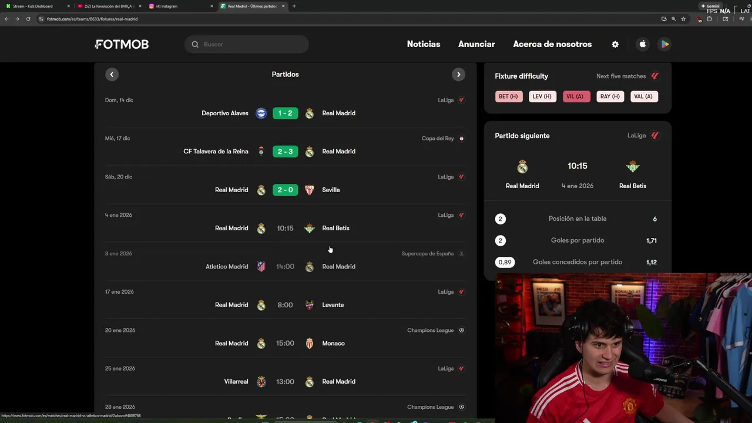752x423 pixels.
Task: Close the Real Madrid - Últimos partidos tab
Action: pos(283,6)
